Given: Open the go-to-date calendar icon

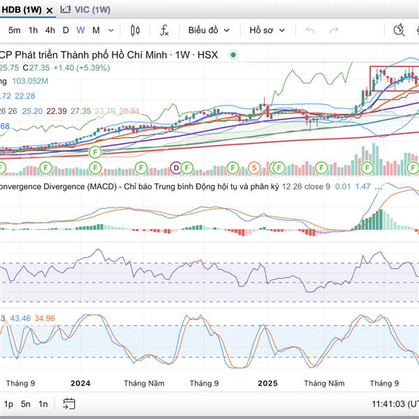Looking at the screenshot, I should click(x=69, y=404).
